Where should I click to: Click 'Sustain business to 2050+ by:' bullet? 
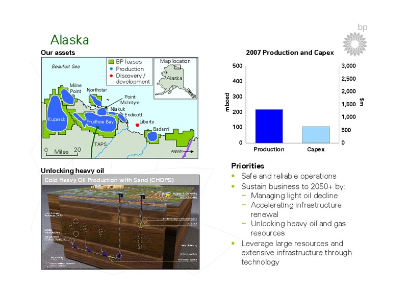click(293, 186)
